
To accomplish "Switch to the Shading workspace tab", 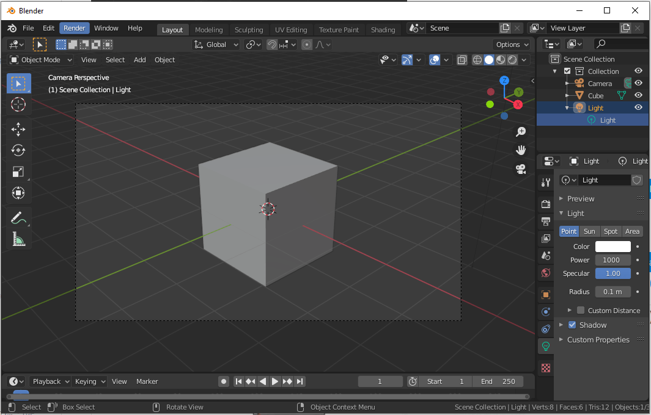I will 383,29.
